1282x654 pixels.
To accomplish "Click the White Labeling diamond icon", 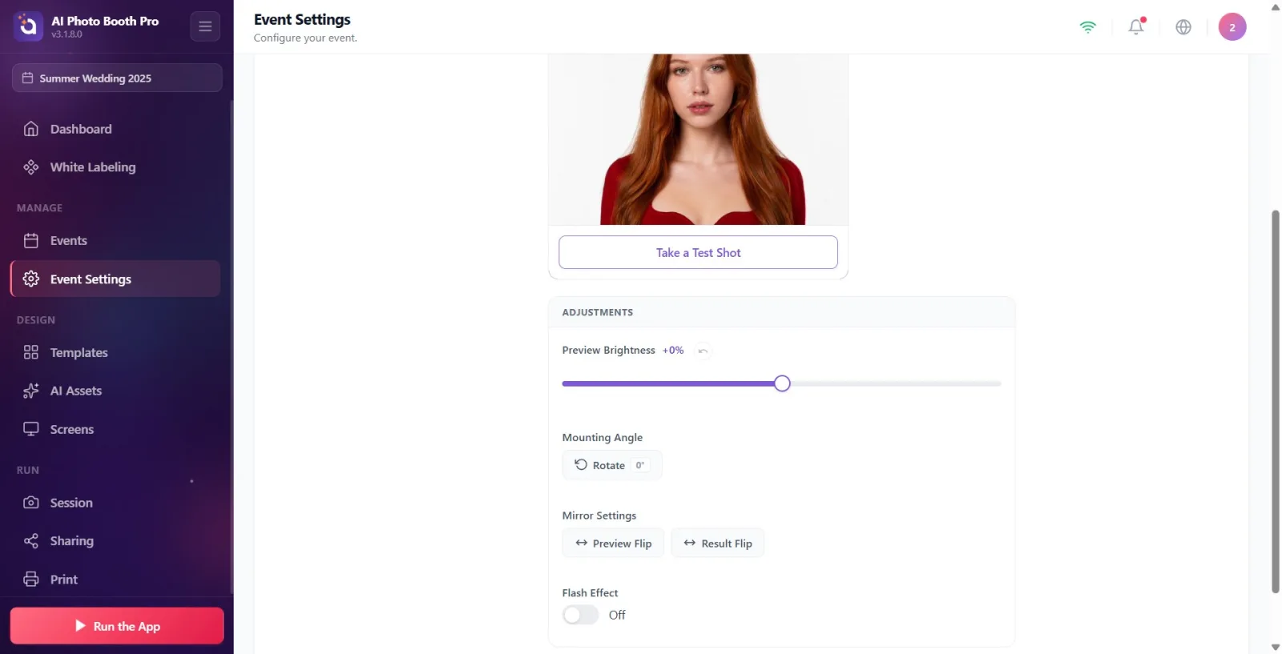I will (31, 167).
